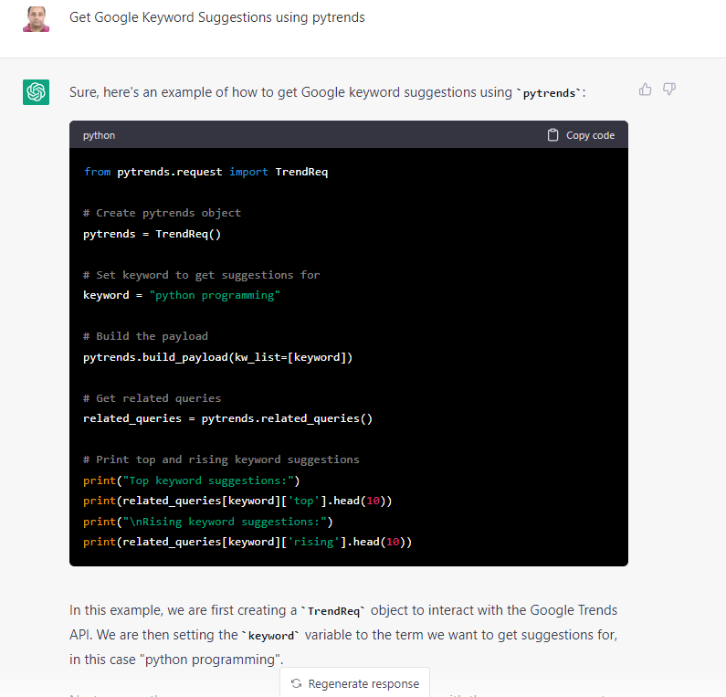Click the green ChatGPT logo avatar

coord(36,92)
